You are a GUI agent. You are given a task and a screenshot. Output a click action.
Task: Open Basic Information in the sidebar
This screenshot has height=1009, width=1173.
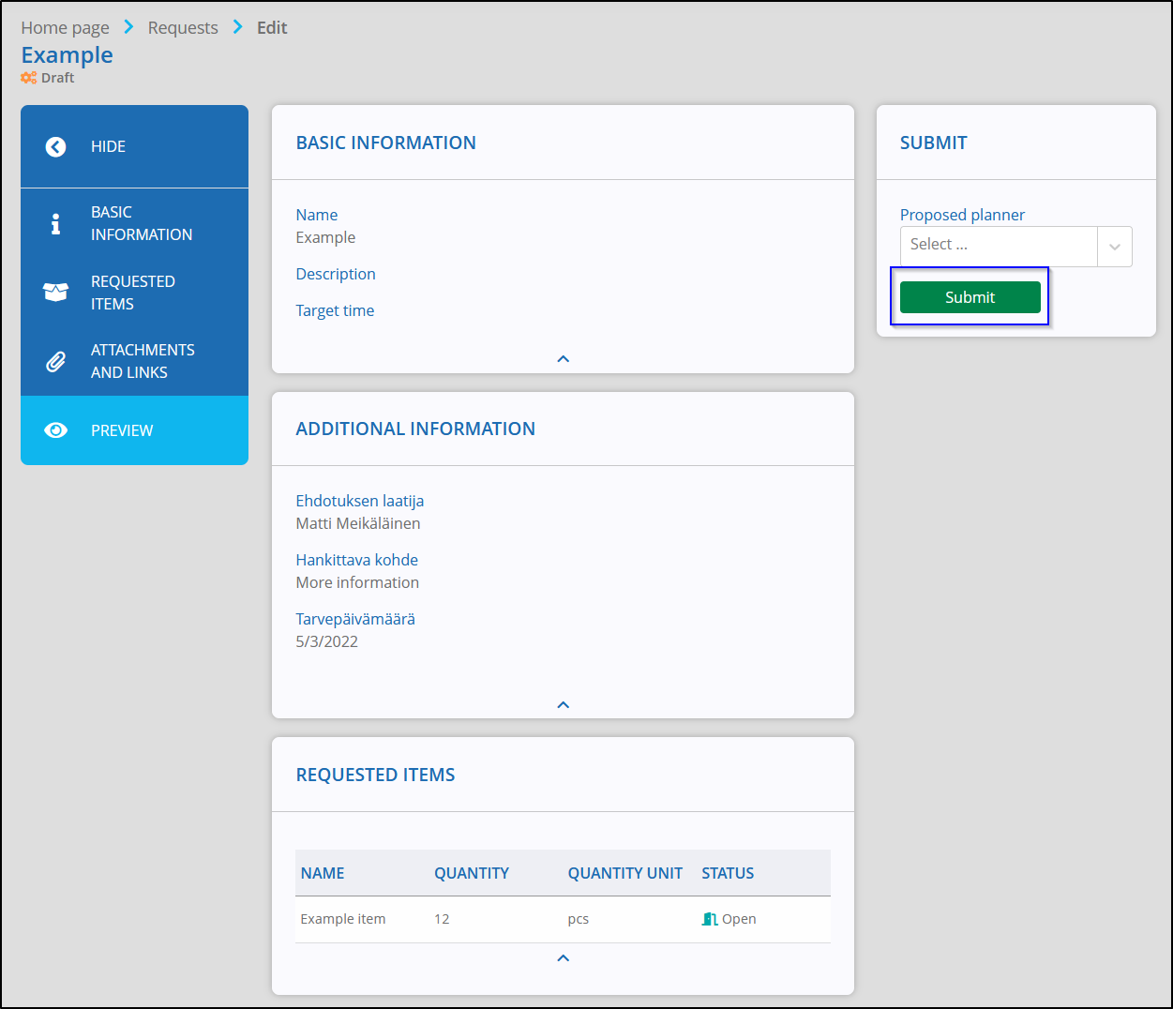[x=135, y=223]
